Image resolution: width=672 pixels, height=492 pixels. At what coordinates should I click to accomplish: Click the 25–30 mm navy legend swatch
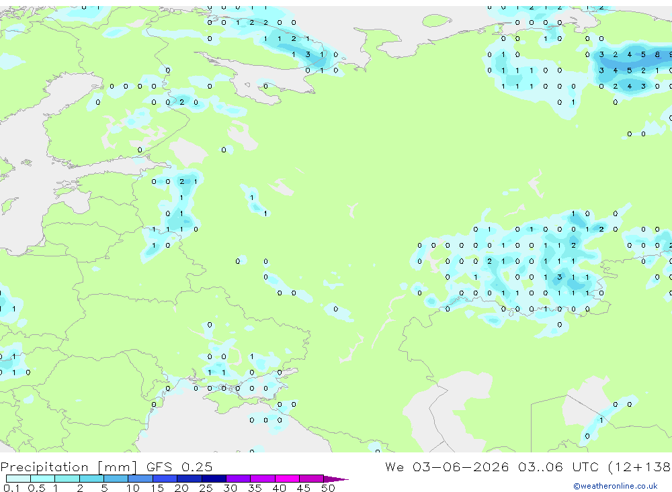[x=214, y=479]
